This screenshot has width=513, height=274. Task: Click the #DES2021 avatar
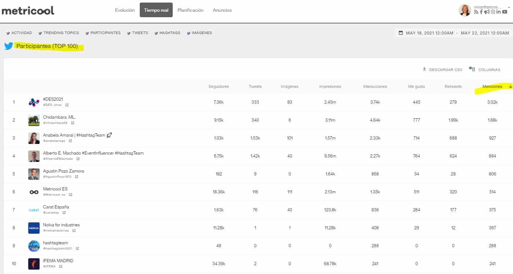(x=34, y=102)
